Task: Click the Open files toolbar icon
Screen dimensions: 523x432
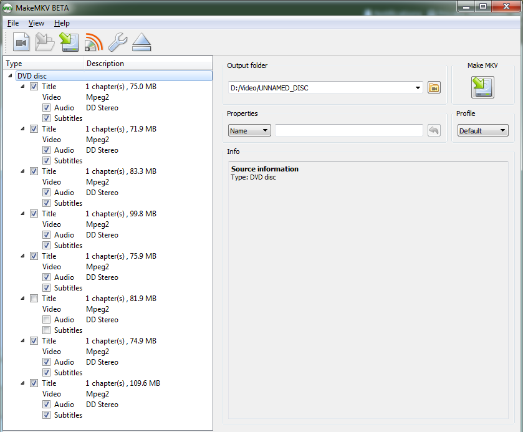Action: click(x=22, y=42)
